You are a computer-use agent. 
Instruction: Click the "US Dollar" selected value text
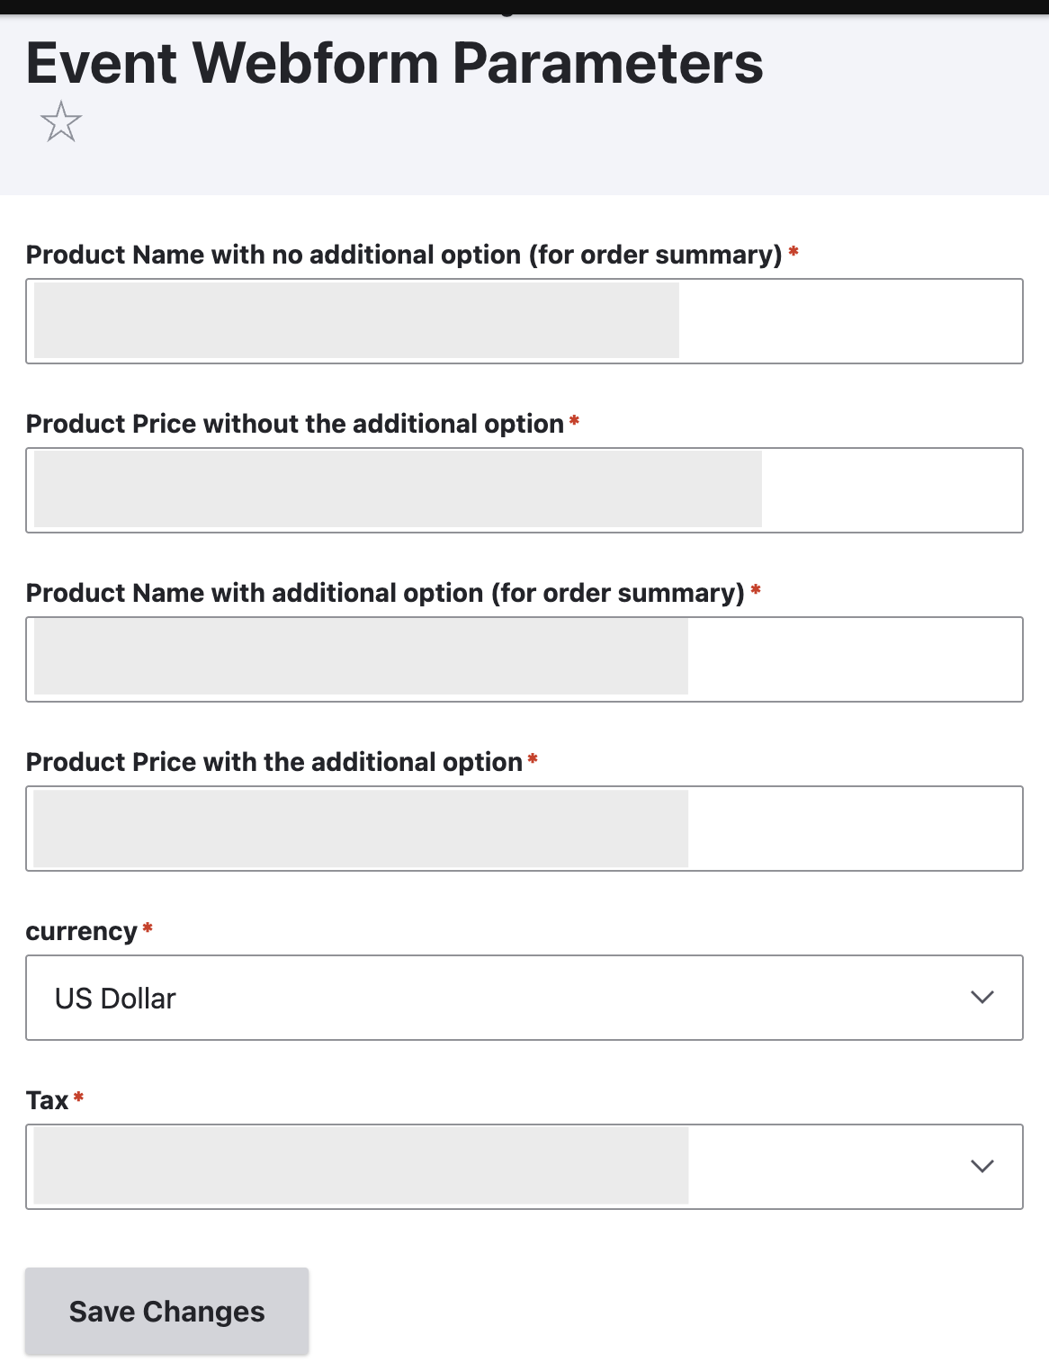(x=115, y=999)
